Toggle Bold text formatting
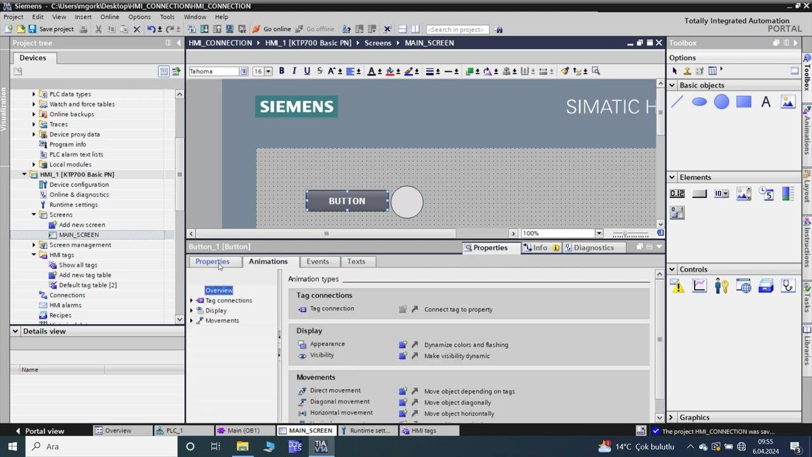 (x=282, y=71)
